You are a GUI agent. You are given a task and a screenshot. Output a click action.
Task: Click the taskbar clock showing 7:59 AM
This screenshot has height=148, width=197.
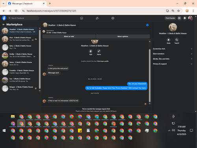[182, 127]
